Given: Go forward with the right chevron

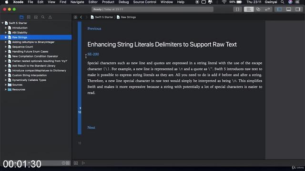Looking at the screenshot, I should pyautogui.click(x=86, y=17).
